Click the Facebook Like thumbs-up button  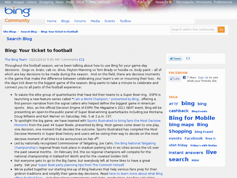pos(175,79)
